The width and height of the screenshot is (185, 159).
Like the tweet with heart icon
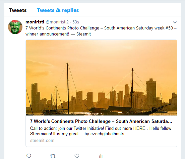tap(77, 156)
